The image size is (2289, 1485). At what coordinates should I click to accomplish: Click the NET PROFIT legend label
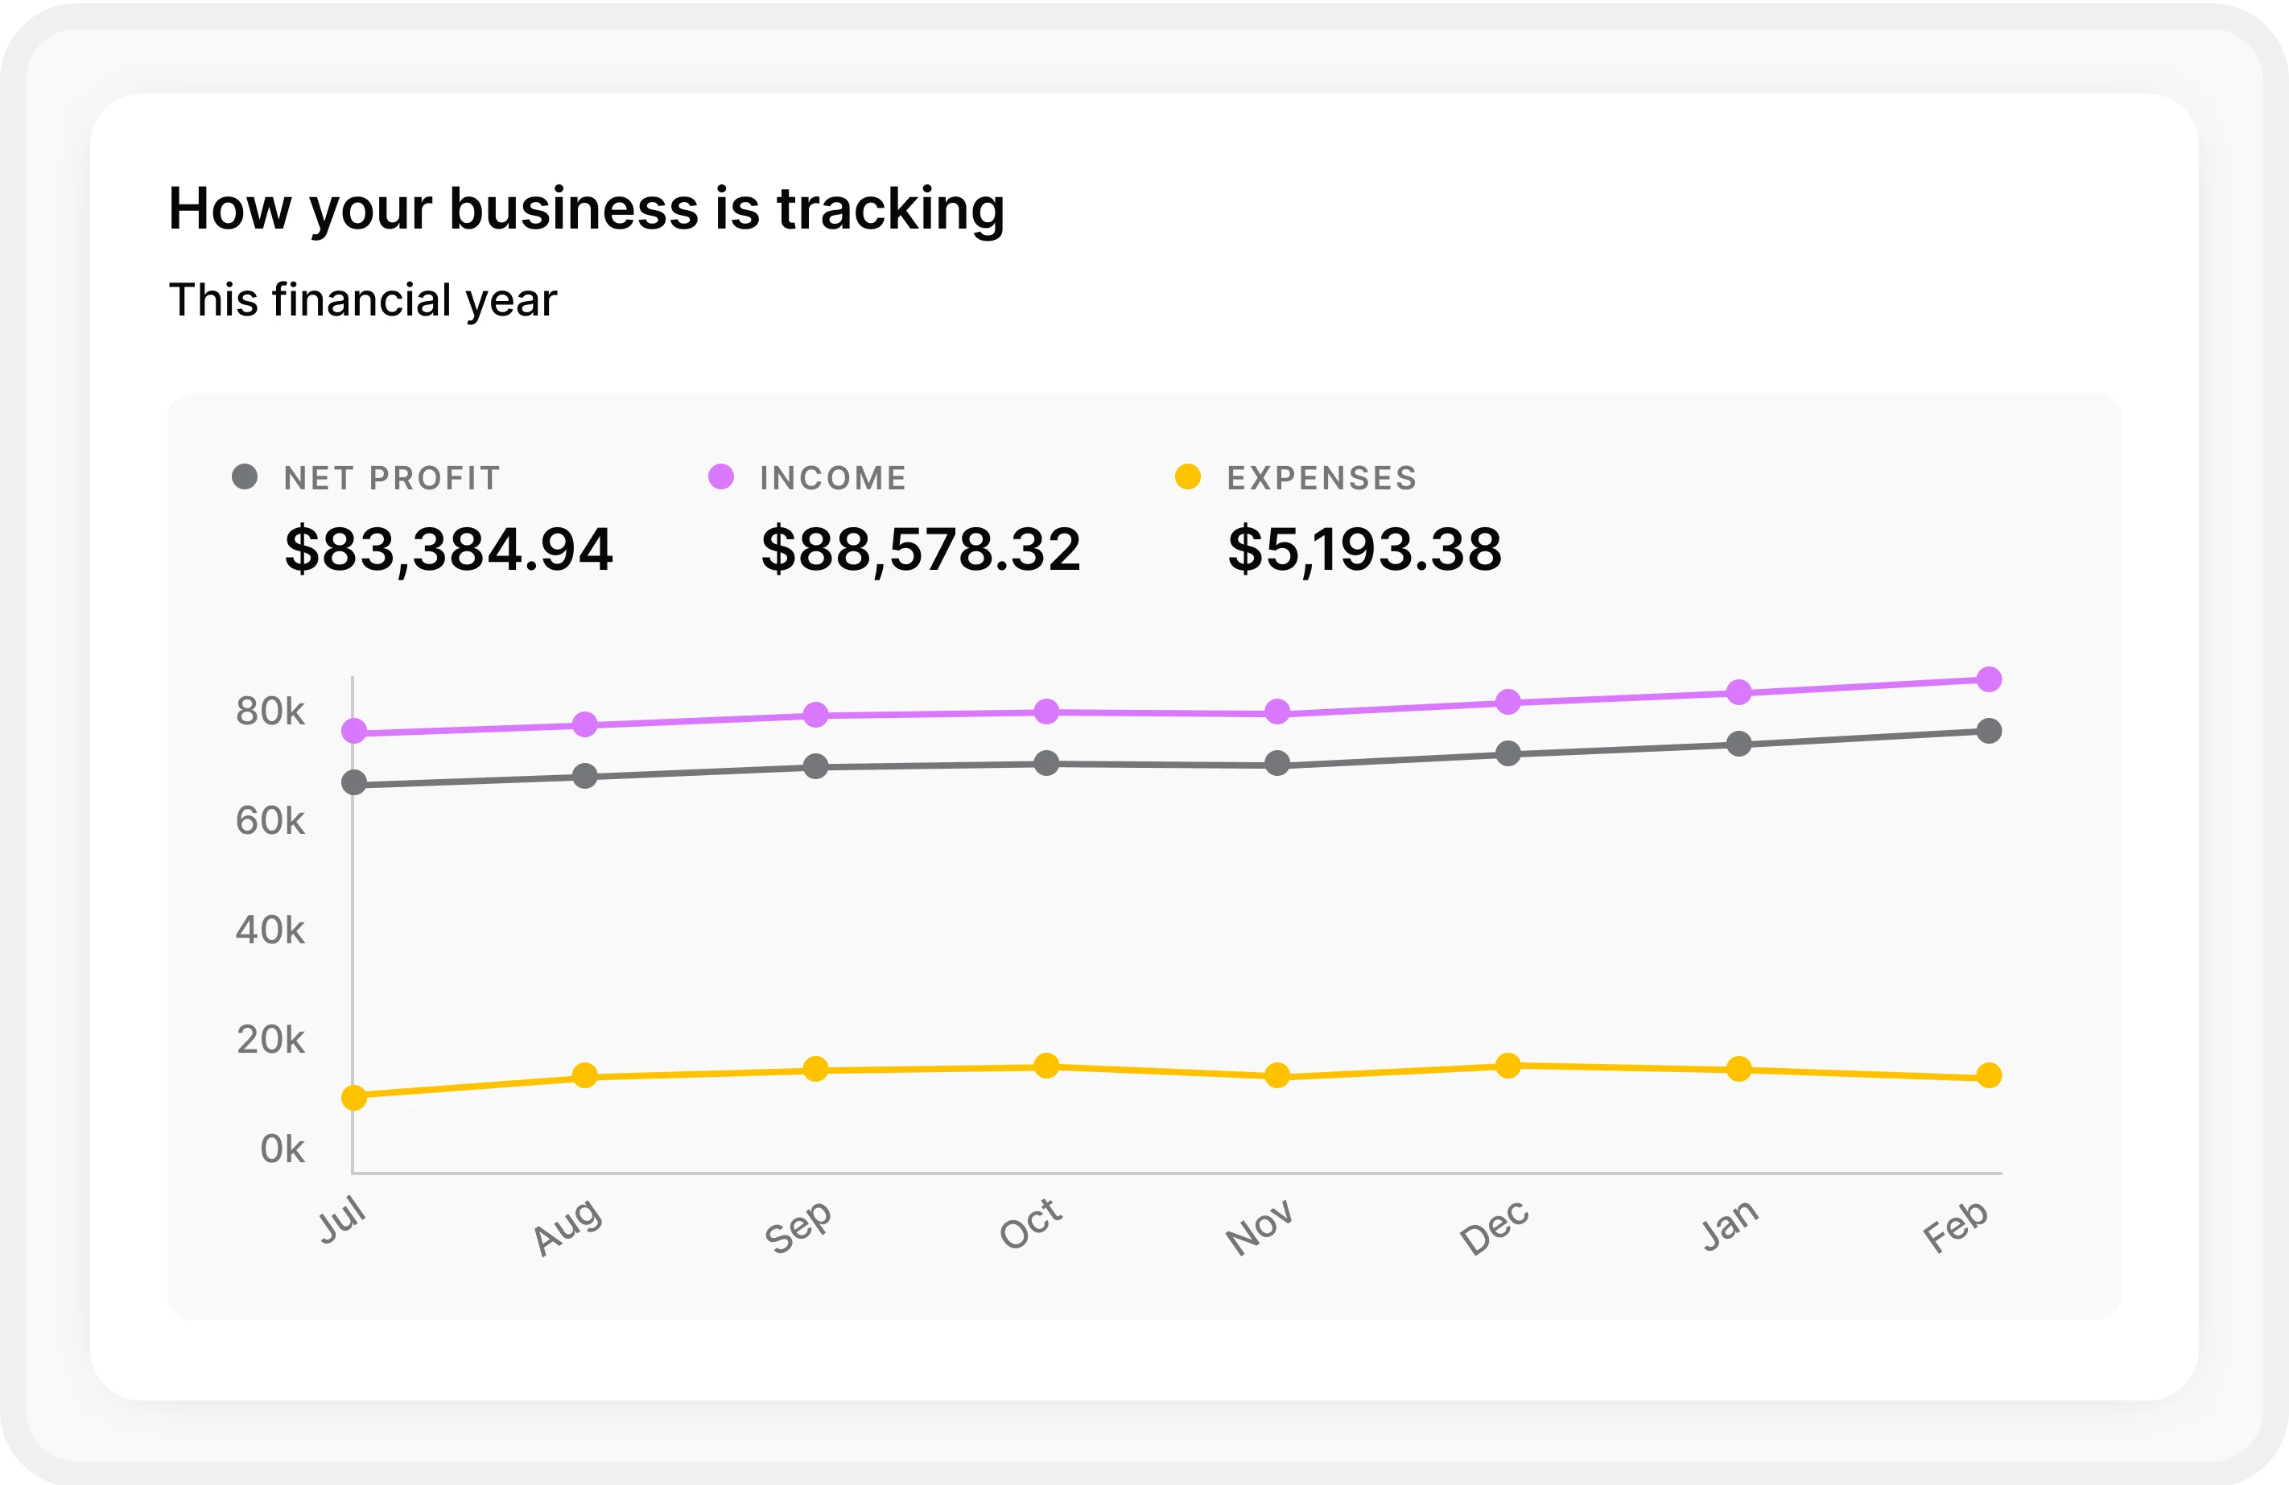coord(393,478)
